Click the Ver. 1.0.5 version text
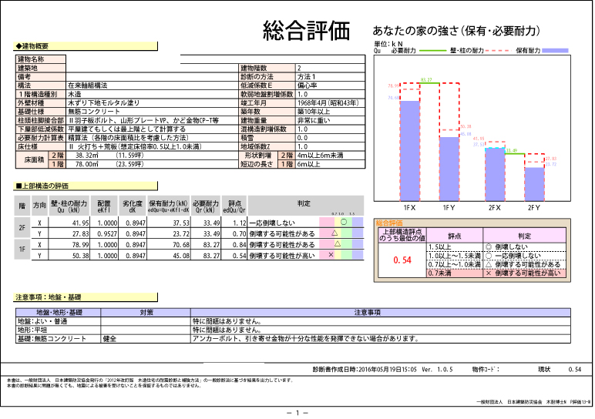The image size is (595, 419). pyautogui.click(x=437, y=370)
